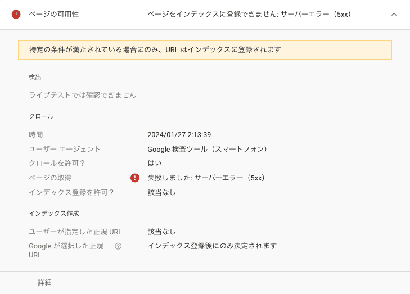Click the インデックス登録を許可？ row label
Viewport: 410px width, 294px height.
click(71, 192)
